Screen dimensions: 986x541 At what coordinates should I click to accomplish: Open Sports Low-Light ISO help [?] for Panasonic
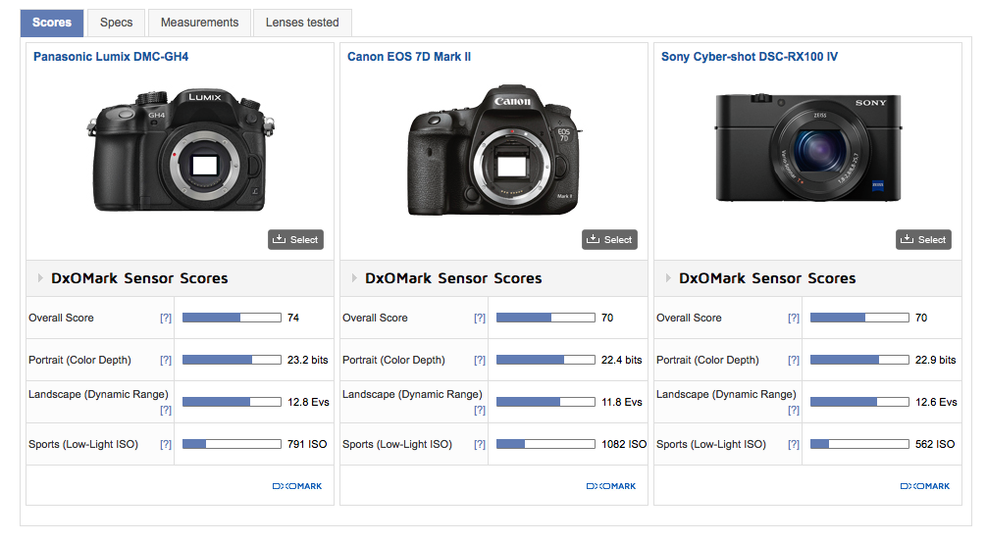(x=166, y=444)
